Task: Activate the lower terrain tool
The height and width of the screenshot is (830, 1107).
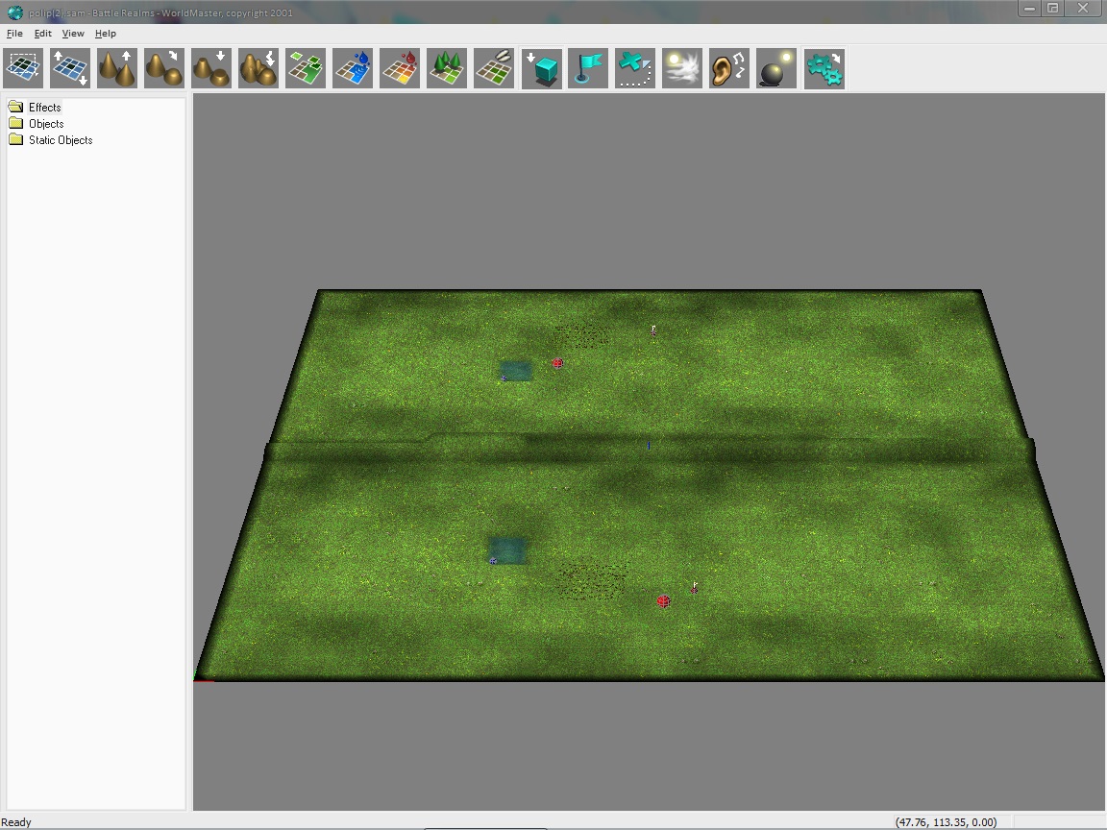Action: (211, 68)
